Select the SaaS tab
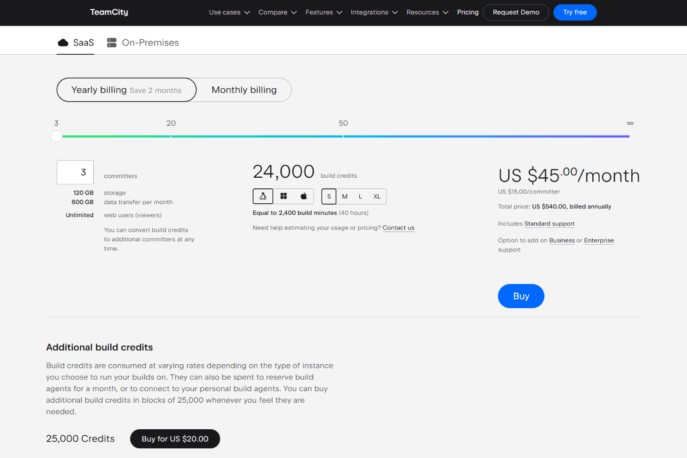 point(76,43)
